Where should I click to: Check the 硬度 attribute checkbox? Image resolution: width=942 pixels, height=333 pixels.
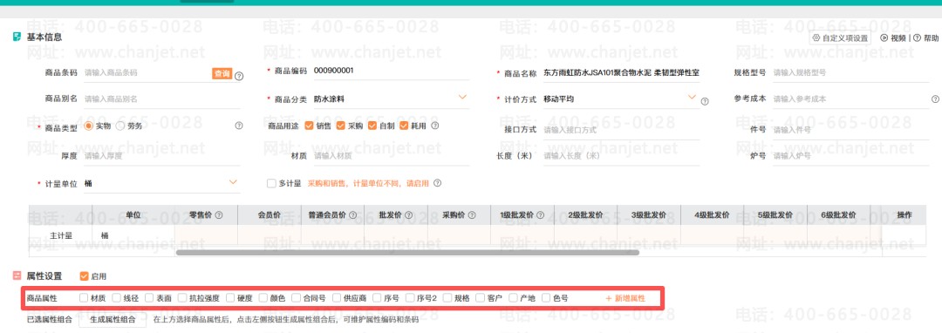(230, 297)
